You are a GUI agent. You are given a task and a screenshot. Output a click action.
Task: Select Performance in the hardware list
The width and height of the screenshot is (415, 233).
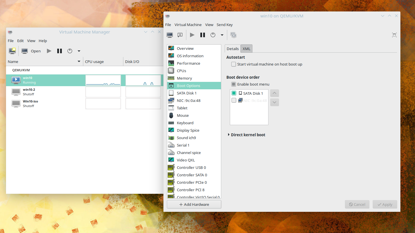click(194, 63)
